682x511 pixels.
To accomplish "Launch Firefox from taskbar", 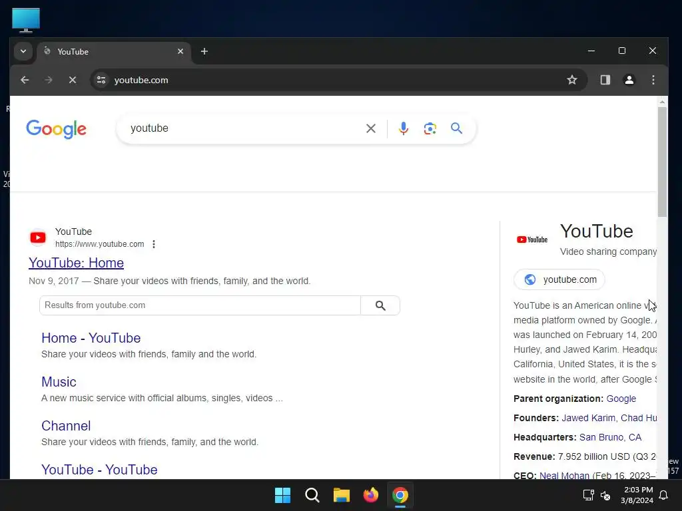I will [370, 495].
